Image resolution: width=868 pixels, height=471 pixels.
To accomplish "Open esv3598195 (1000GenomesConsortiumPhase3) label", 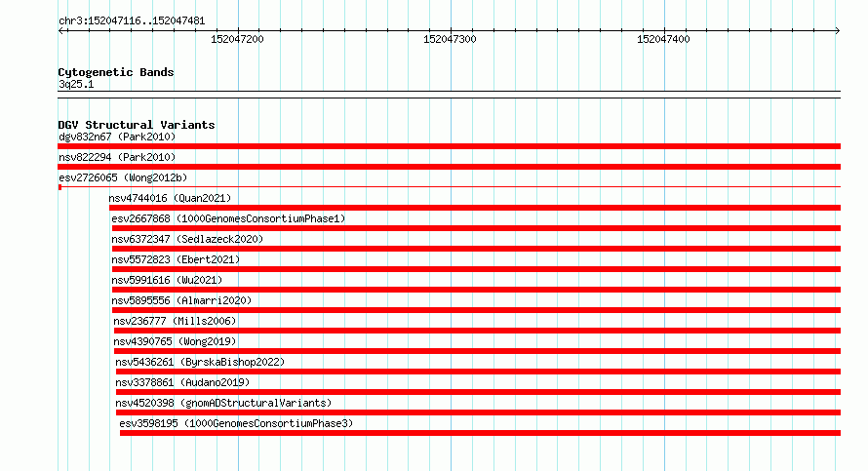I will click(x=236, y=423).
